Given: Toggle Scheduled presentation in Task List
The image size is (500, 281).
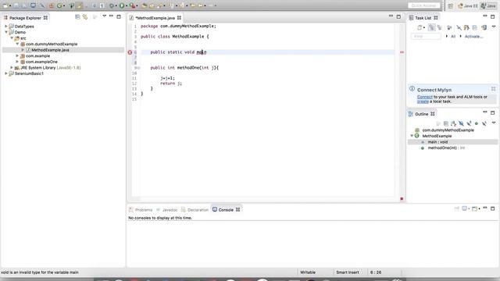Looking at the screenshot, I should click(x=439, y=28).
